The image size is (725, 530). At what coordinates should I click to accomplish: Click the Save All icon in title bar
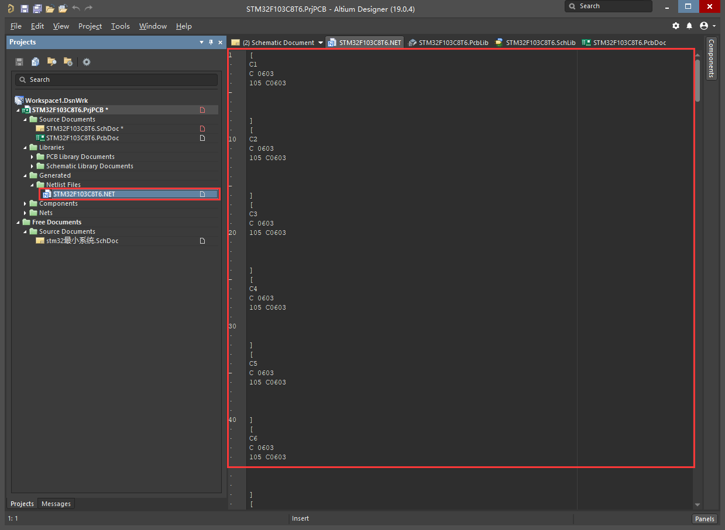pyautogui.click(x=37, y=8)
